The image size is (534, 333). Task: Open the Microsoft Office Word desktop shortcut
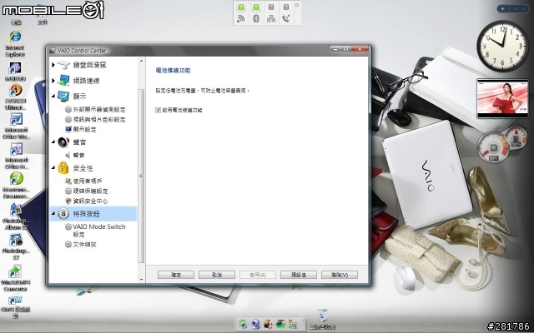click(x=16, y=126)
